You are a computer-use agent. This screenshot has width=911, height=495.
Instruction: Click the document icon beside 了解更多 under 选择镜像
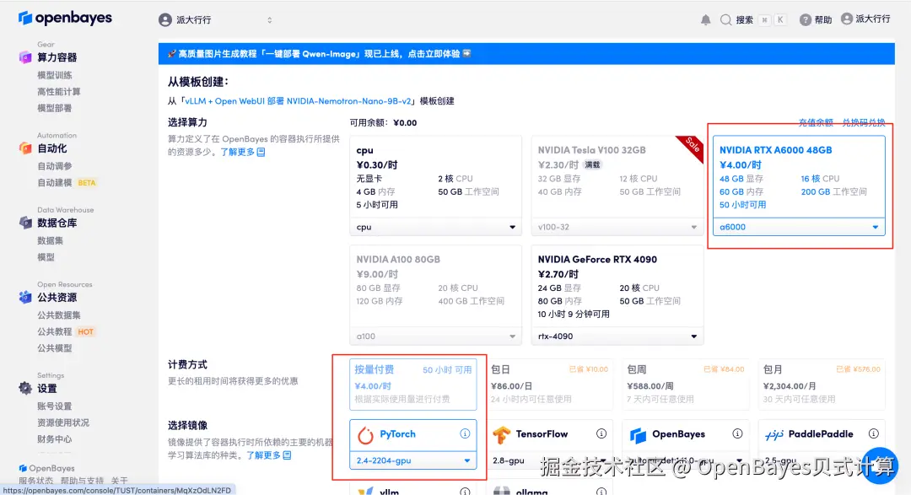tap(287, 455)
